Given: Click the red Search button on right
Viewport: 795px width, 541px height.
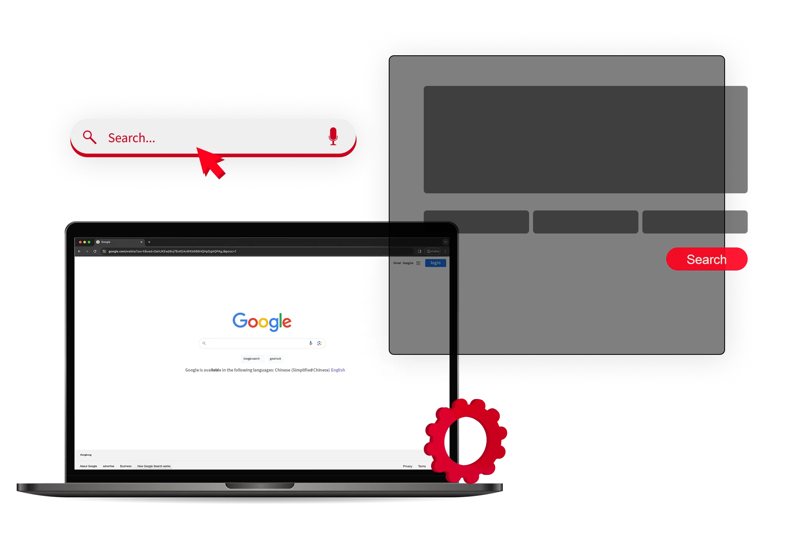Looking at the screenshot, I should point(707,259).
